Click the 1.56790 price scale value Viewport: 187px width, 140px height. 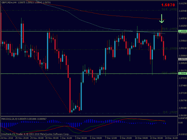click(183, 101)
